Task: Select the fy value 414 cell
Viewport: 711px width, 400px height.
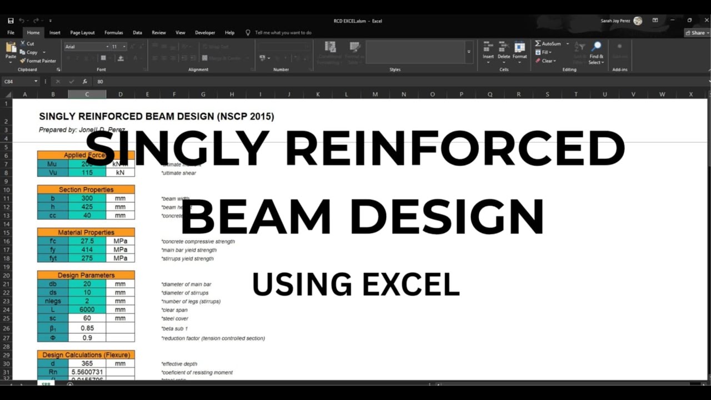Action: click(x=87, y=249)
